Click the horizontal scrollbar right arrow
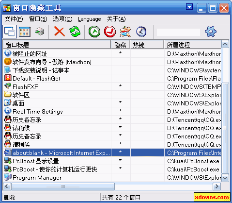 [217, 186]
